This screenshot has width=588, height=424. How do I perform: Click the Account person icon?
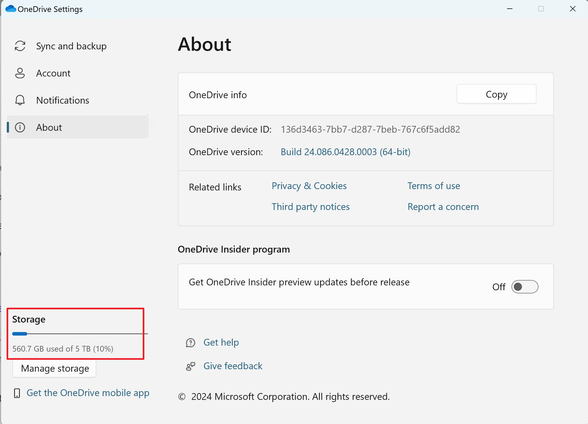tap(20, 73)
